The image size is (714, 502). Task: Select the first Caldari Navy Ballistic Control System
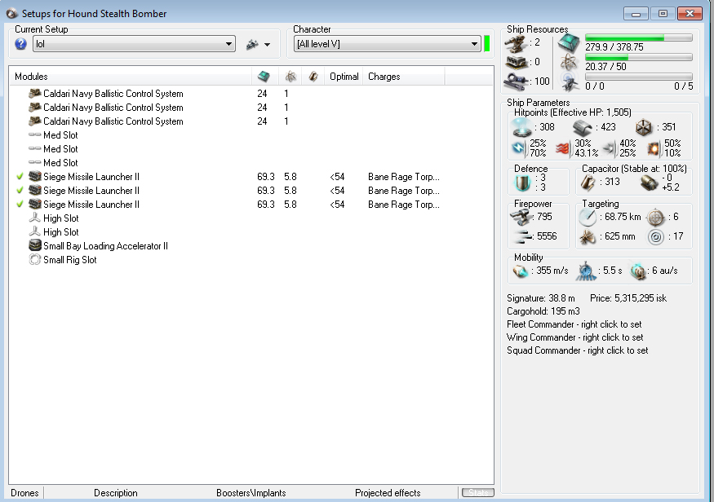[x=113, y=94]
